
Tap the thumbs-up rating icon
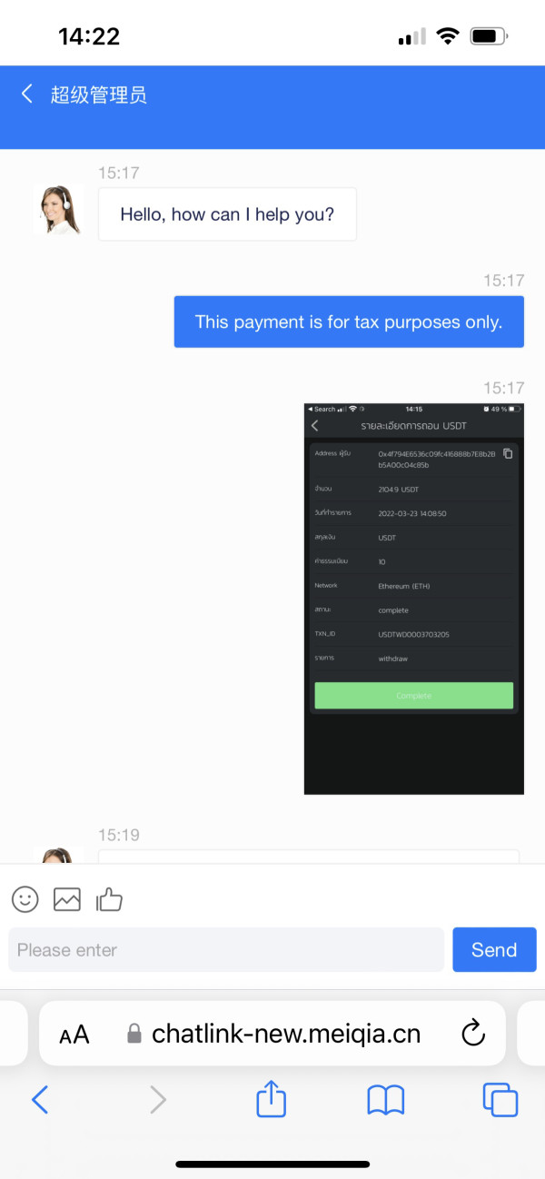click(109, 899)
